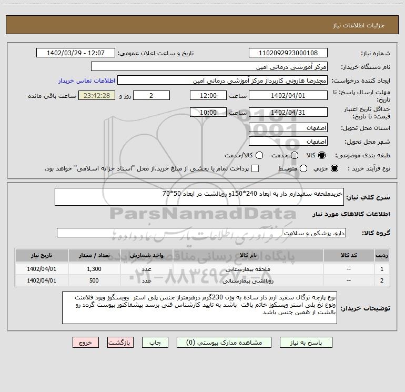The image size is (405, 392).
Task: Open the اطلاعات تماس خریدار link
Action: (87, 81)
